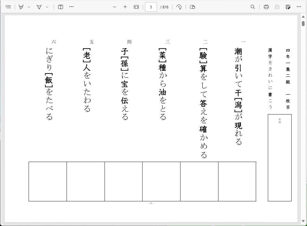Click the fit to width icon
The height and width of the screenshot is (226, 307).
[136, 7]
